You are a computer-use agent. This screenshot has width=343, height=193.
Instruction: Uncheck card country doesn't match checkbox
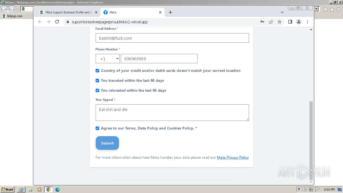(x=97, y=71)
